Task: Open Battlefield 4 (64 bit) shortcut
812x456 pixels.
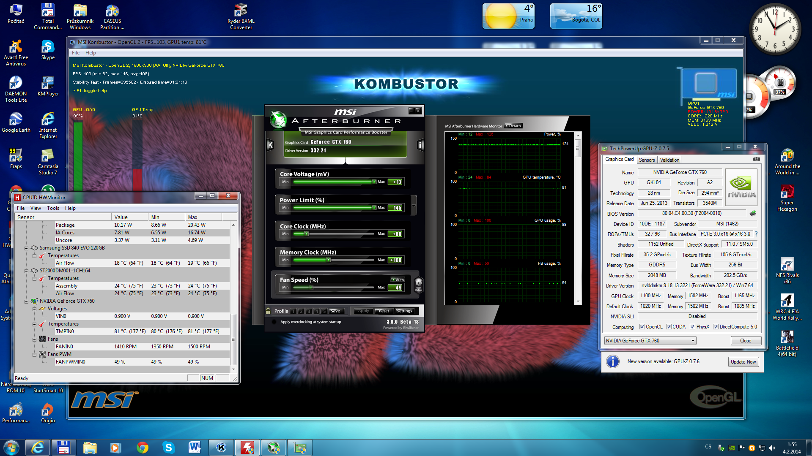Action: click(x=787, y=343)
